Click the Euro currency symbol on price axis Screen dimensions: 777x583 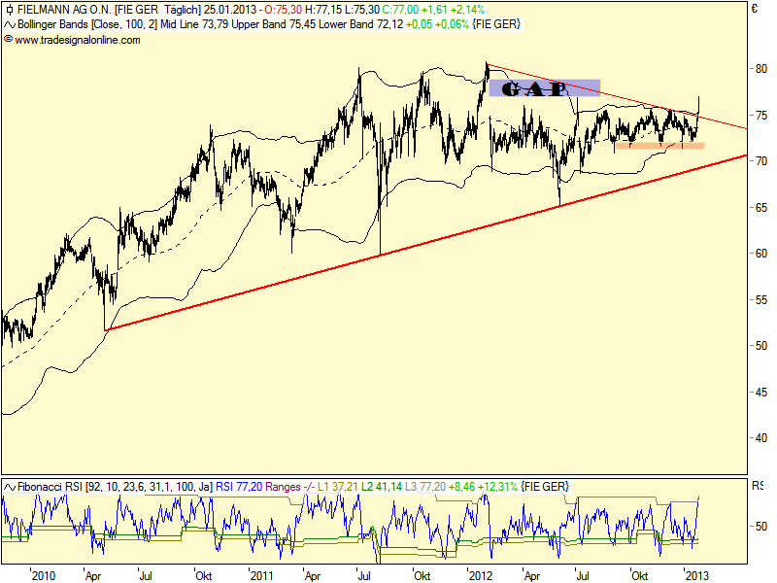pyautogui.click(x=754, y=10)
